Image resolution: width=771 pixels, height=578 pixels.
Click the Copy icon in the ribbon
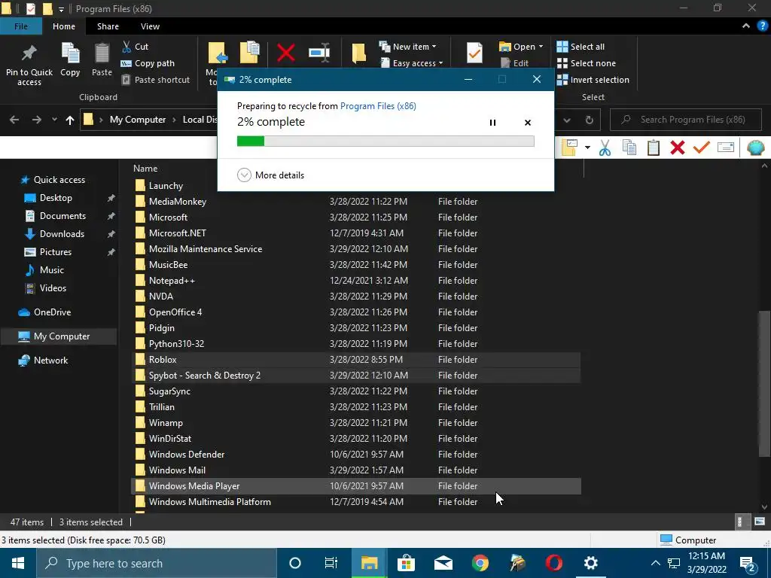70,53
